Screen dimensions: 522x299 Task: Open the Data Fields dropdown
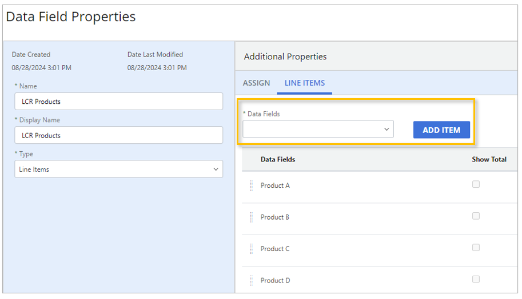[318, 129]
